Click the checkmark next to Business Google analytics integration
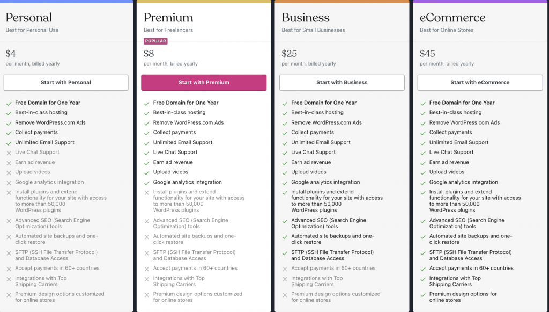 (x=285, y=183)
